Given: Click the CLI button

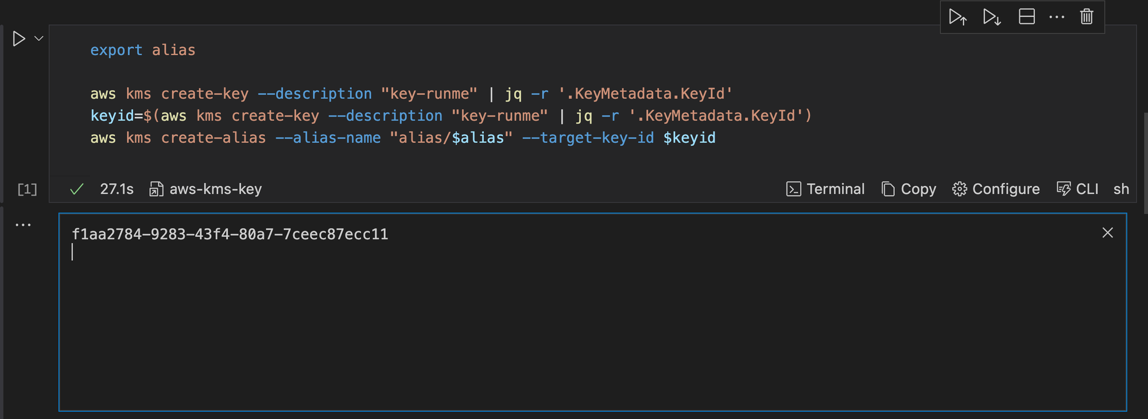Looking at the screenshot, I should click(x=1077, y=189).
